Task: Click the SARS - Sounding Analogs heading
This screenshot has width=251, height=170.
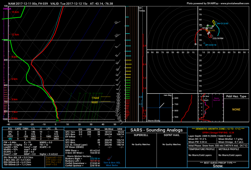Action: (x=156, y=130)
